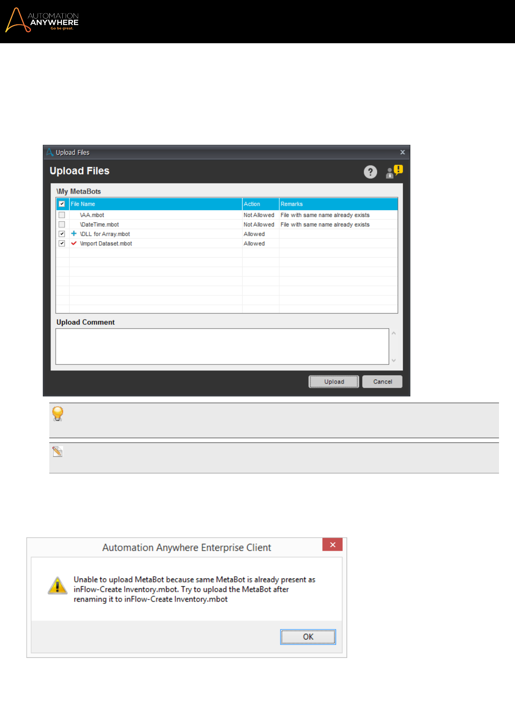Click the Automation Anywhere logo
The height and width of the screenshot is (728, 515).
(x=42, y=20)
